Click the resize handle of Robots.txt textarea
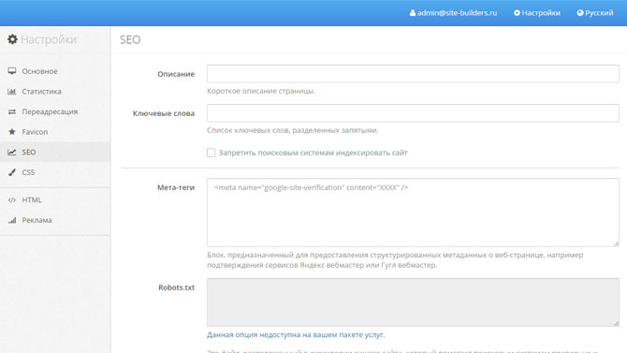Image resolution: width=627 pixels, height=353 pixels. click(616, 323)
